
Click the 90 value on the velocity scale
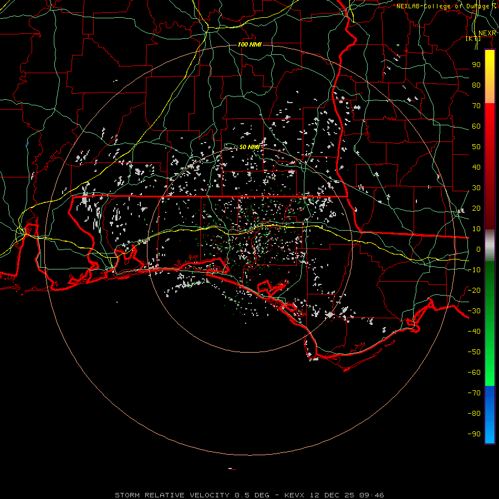click(476, 65)
